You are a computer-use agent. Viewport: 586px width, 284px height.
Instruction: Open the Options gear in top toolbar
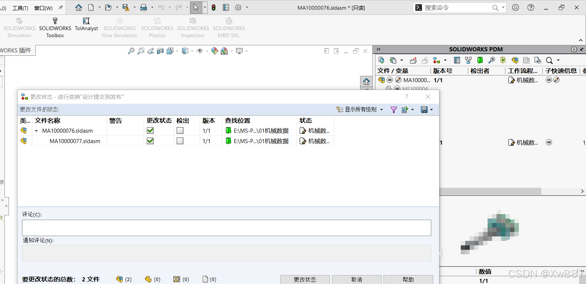(x=238, y=7)
